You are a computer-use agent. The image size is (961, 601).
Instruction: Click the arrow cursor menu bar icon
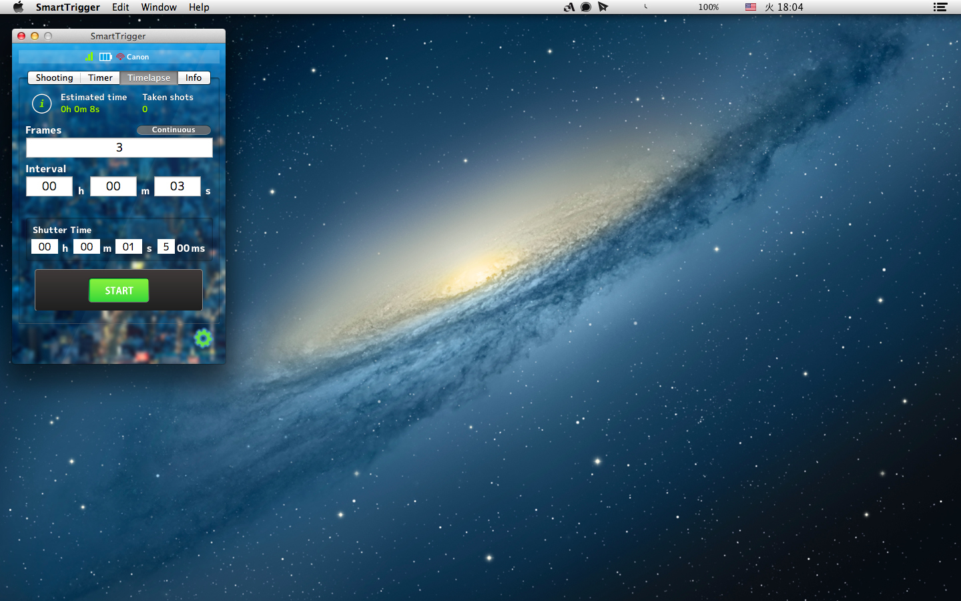pyautogui.click(x=603, y=7)
